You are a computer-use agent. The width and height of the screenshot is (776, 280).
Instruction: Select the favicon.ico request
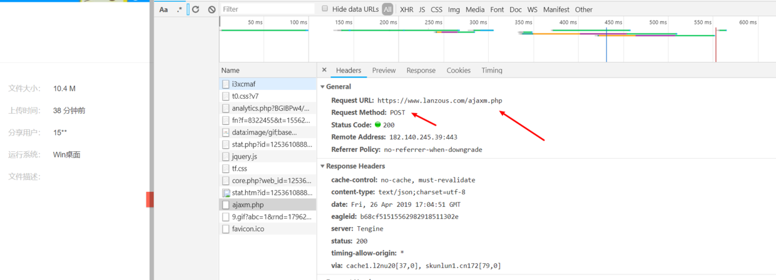[268, 229]
